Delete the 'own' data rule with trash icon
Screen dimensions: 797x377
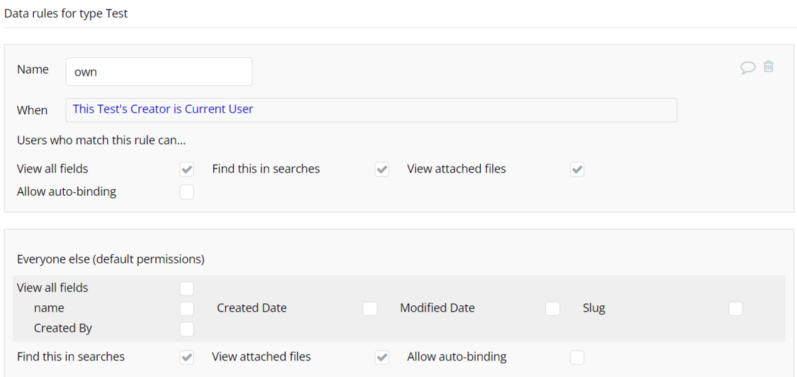(x=768, y=66)
